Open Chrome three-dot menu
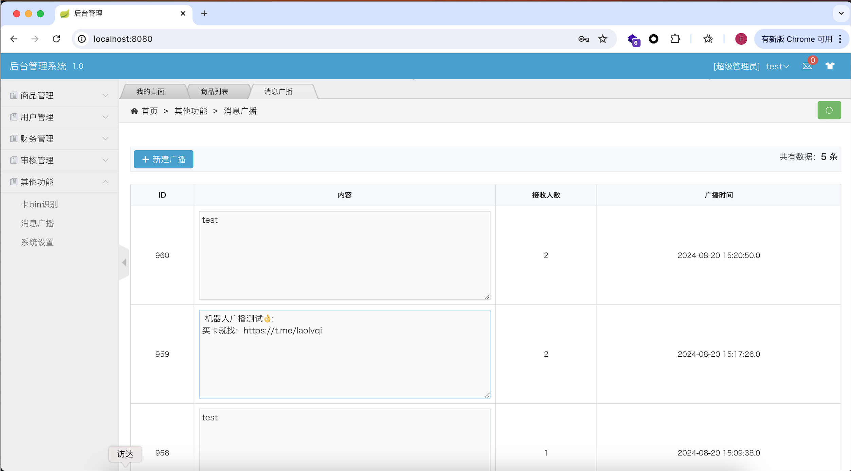 click(x=840, y=39)
